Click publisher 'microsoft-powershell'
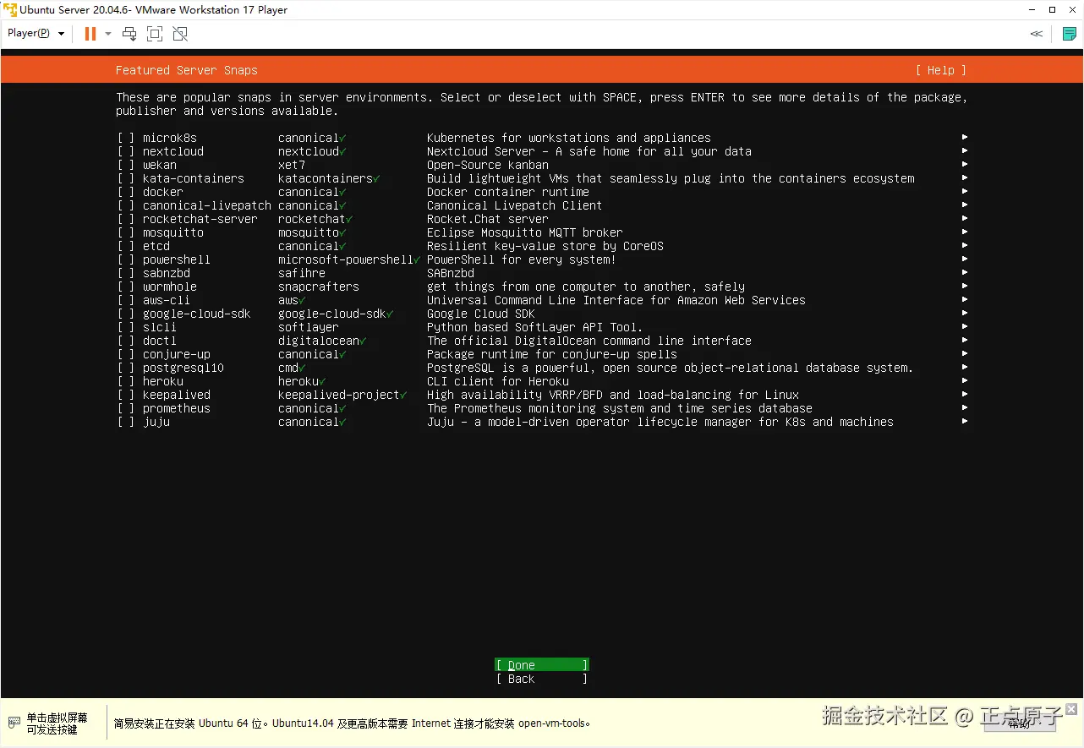 [x=346, y=259]
